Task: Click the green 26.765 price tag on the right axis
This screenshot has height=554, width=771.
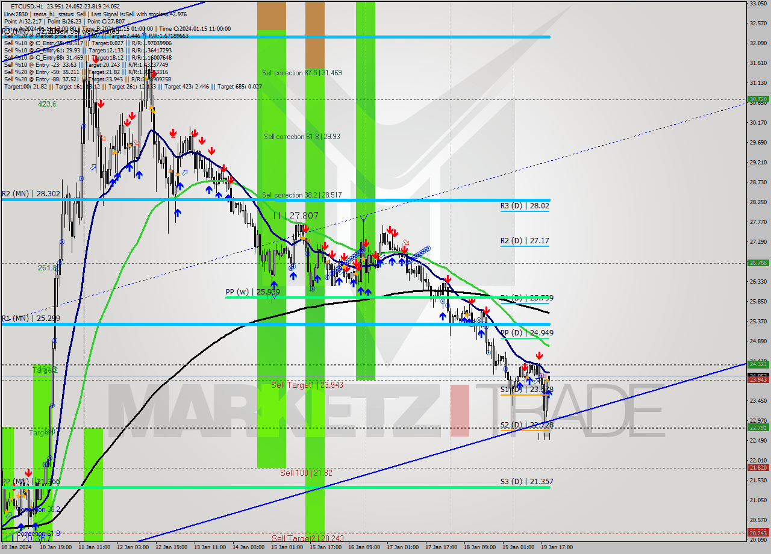Action: point(757,263)
